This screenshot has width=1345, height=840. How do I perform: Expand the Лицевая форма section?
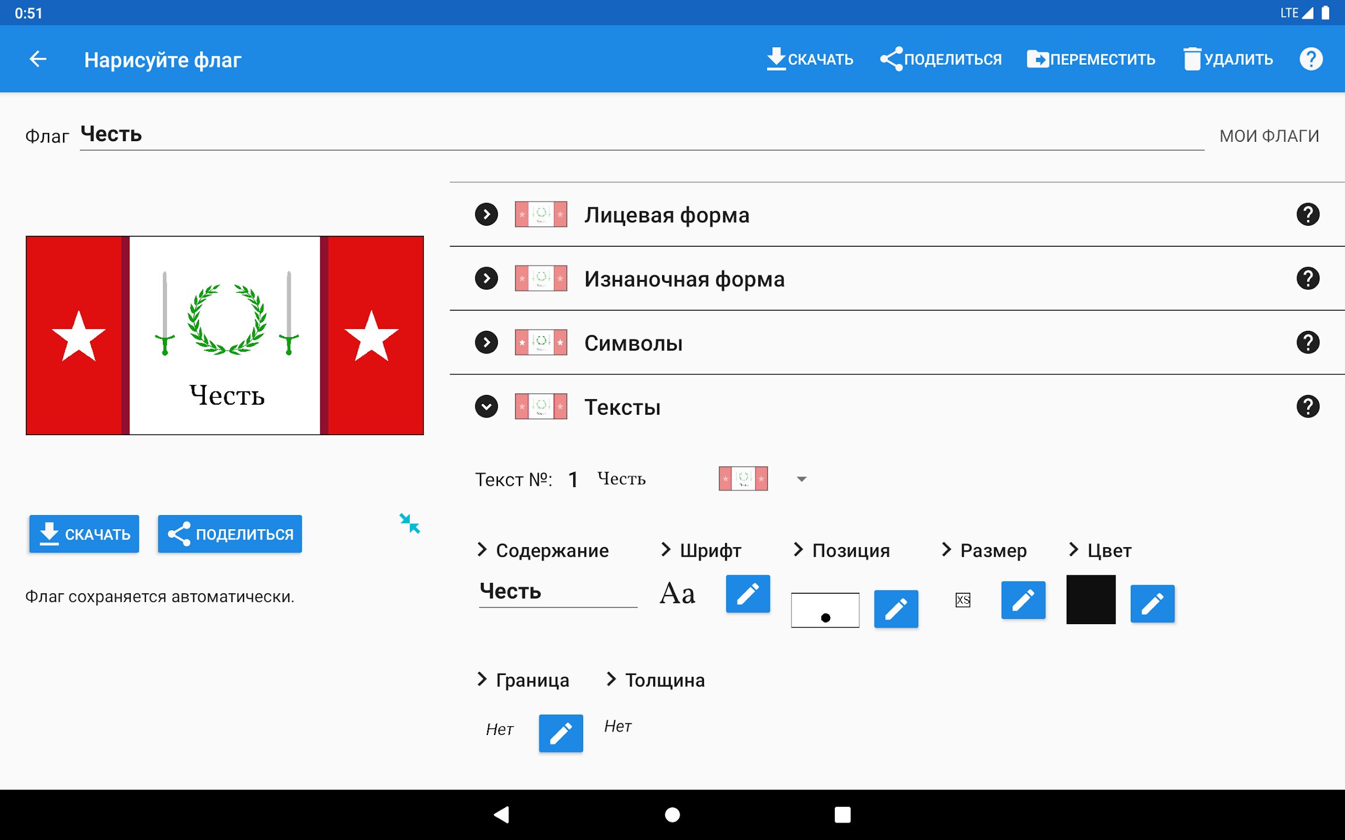point(486,215)
